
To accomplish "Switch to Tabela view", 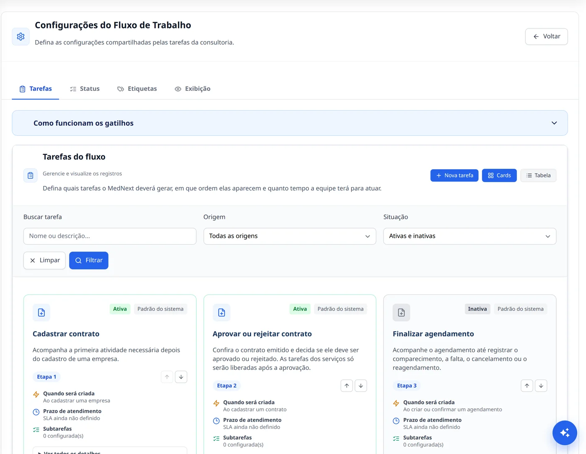I will pyautogui.click(x=538, y=175).
